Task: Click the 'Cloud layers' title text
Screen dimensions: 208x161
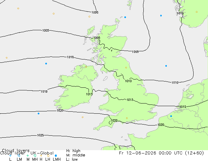Action: click(x=16, y=150)
